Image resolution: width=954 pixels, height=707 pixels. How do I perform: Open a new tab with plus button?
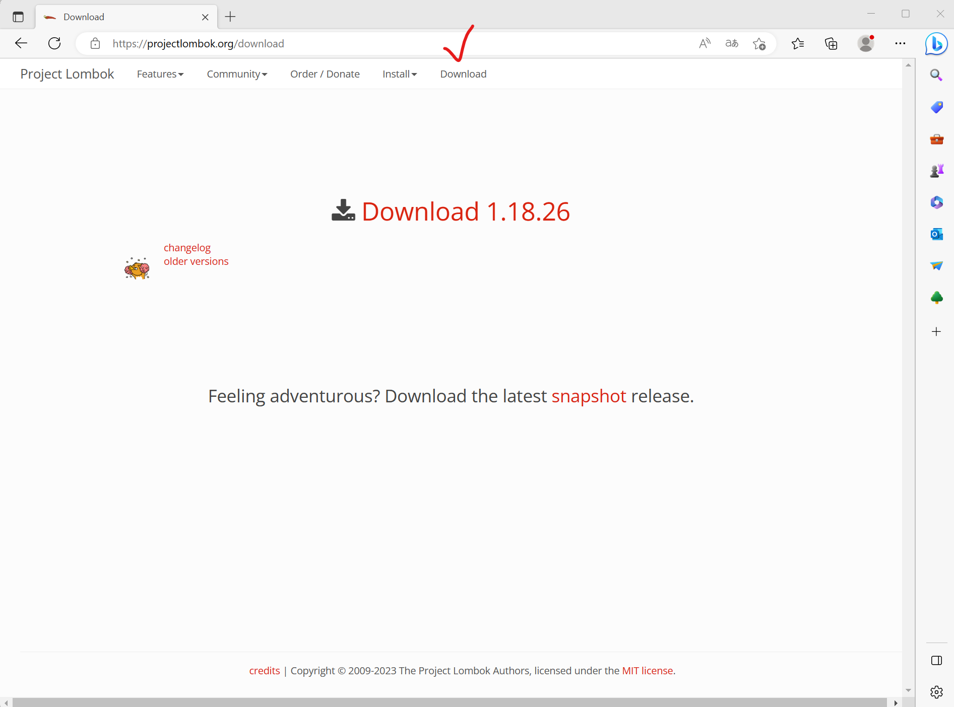230,17
